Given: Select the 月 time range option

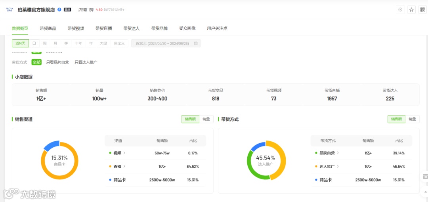Looking at the screenshot, I should click(55, 43).
